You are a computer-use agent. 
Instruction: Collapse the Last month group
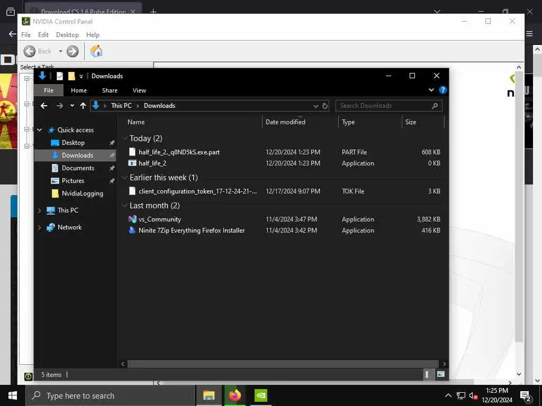click(x=124, y=206)
